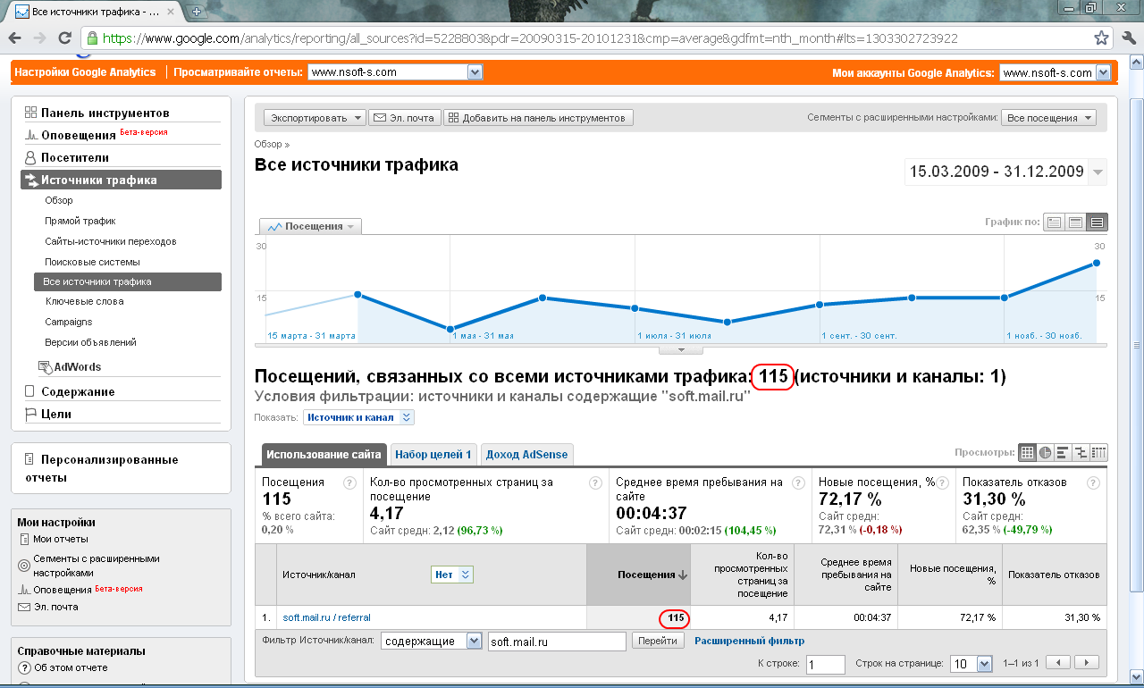The image size is (1144, 688).
Task: Click the Об этом отчете help icon
Action: pyautogui.click(x=25, y=667)
